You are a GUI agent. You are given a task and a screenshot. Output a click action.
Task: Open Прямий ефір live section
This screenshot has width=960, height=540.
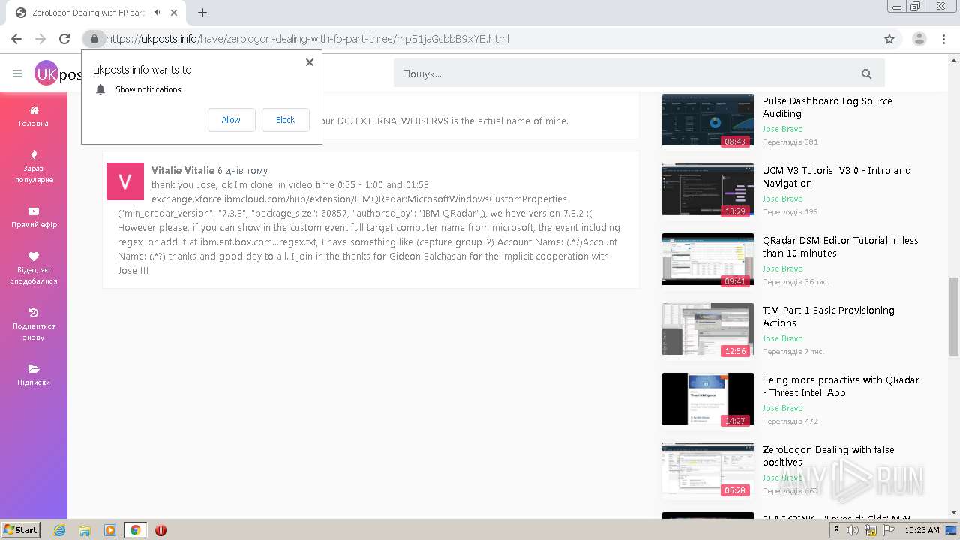(x=34, y=217)
